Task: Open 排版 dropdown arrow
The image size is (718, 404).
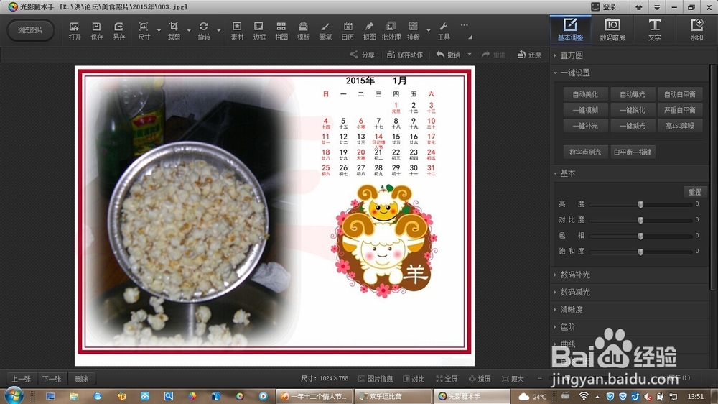Action: pyautogui.click(x=429, y=31)
